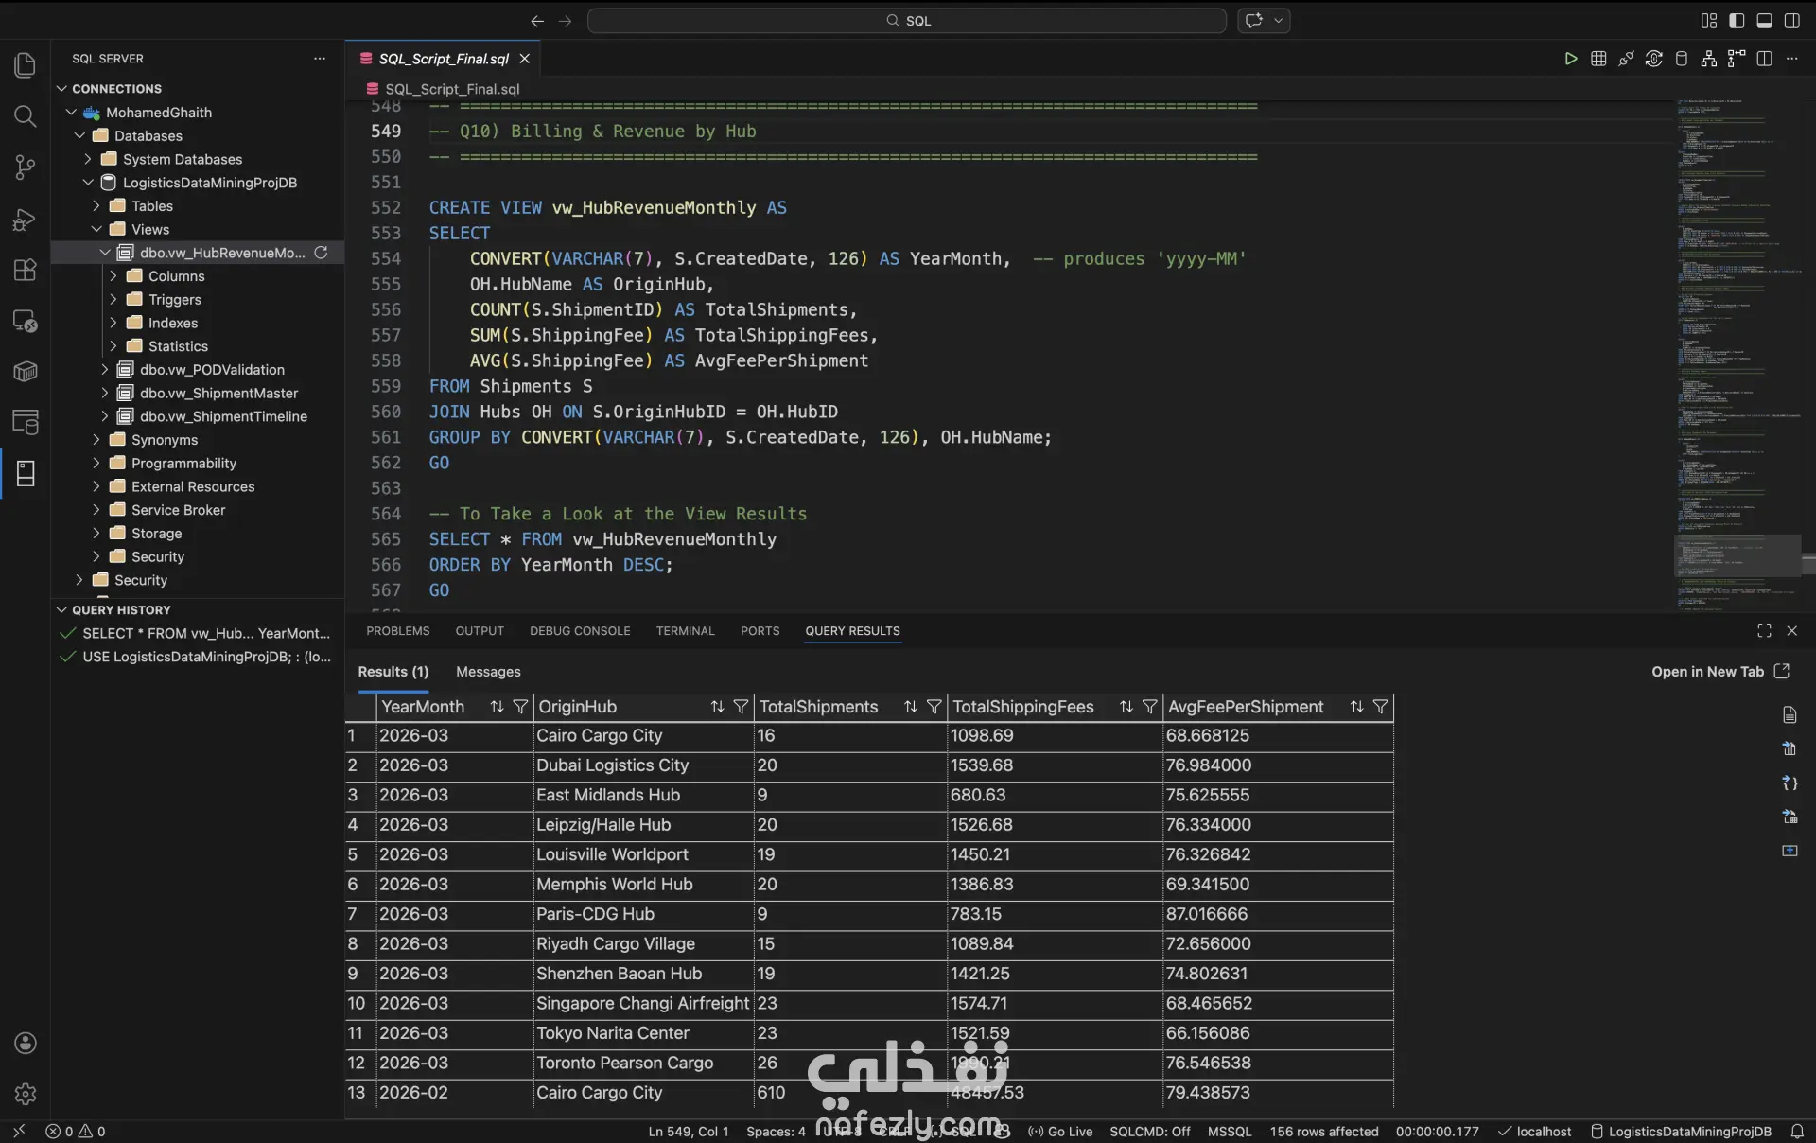Screen dimensions: 1816x1143
Task: Open More Actions in the editor toolbar
Action: coord(1791,59)
